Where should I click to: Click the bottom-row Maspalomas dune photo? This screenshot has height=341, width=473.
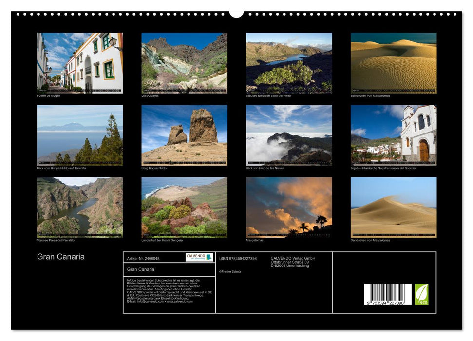point(394,208)
